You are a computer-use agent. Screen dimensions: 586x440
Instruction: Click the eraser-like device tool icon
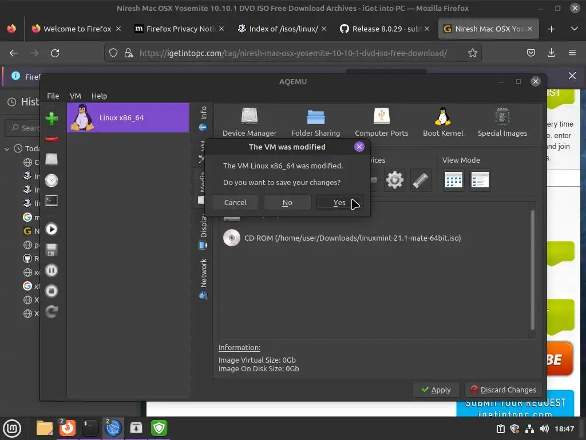[x=421, y=180]
